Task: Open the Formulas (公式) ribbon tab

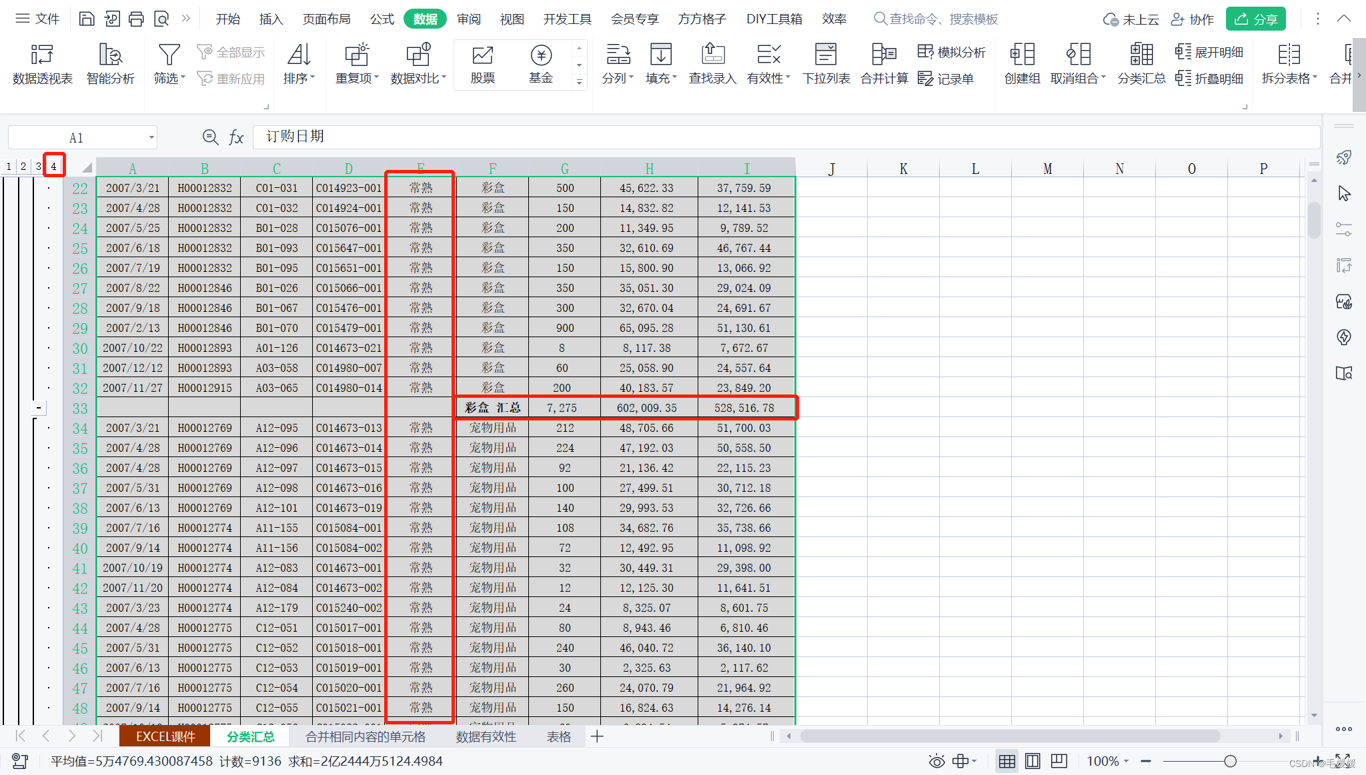Action: [382, 19]
